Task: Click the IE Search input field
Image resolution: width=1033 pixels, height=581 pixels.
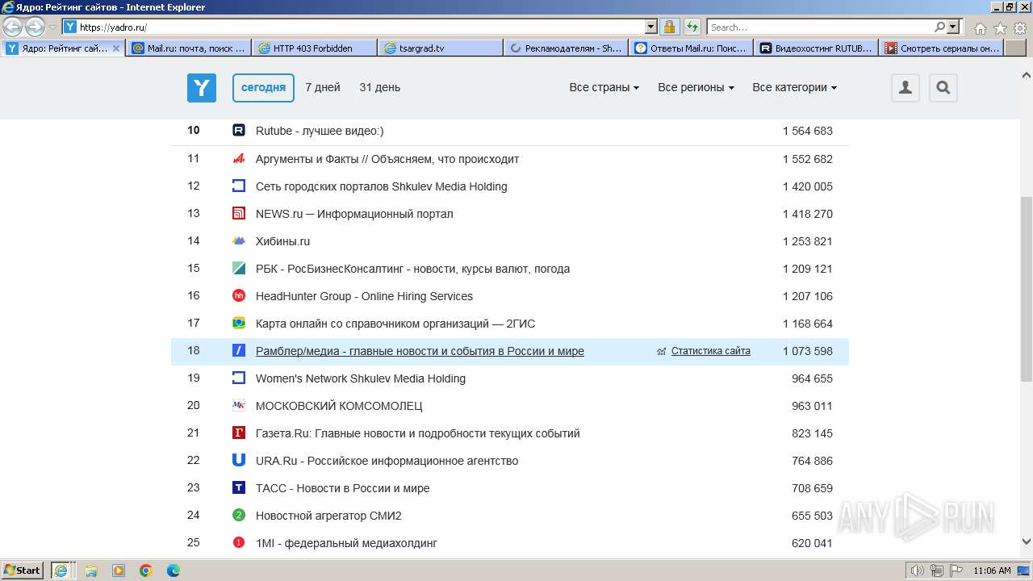Action: click(821, 27)
